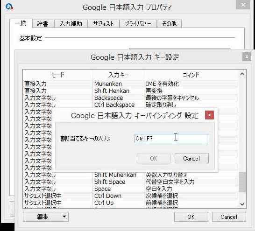Select the 次候補を選択 command cell
This screenshot has height=231, width=255.
tap(191, 196)
